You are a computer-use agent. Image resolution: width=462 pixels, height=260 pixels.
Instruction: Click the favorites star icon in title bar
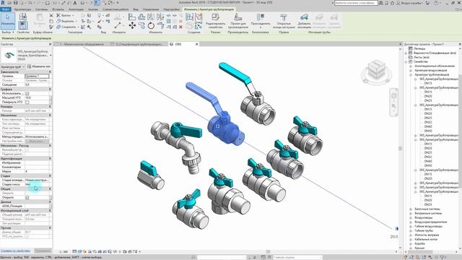393,3
